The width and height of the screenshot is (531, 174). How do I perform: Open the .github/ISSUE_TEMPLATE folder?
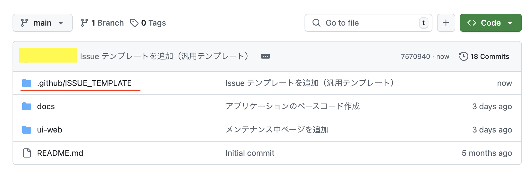coord(84,83)
